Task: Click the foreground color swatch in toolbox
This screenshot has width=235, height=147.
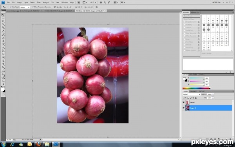Action: coord(3,90)
